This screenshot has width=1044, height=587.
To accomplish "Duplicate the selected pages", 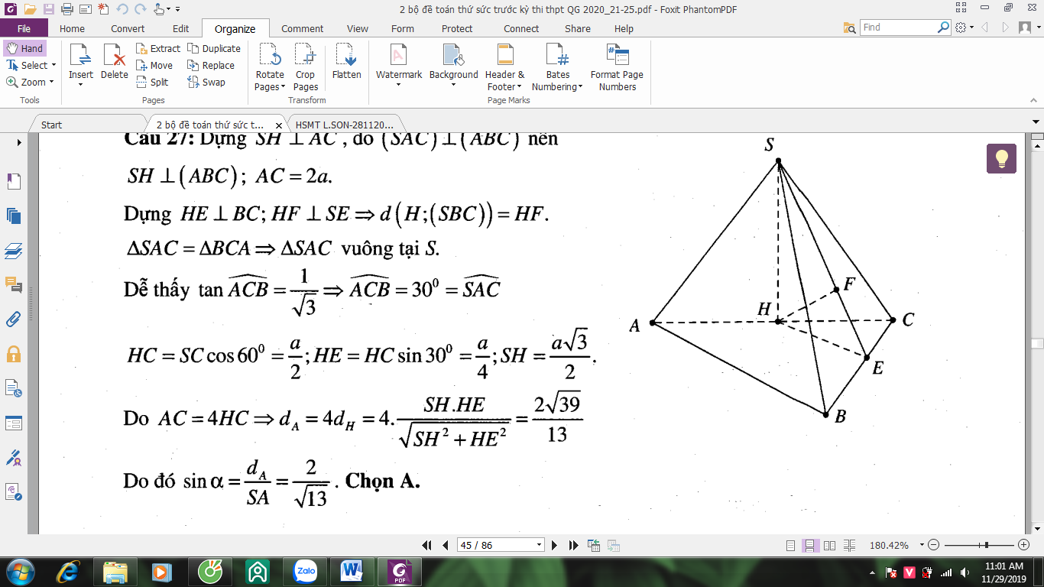I will [214, 48].
